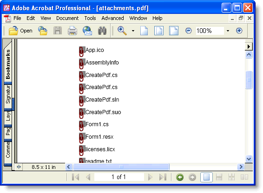Click the zoom out minus button
Image resolution: width=263 pixels, height=193 pixels.
(x=189, y=31)
